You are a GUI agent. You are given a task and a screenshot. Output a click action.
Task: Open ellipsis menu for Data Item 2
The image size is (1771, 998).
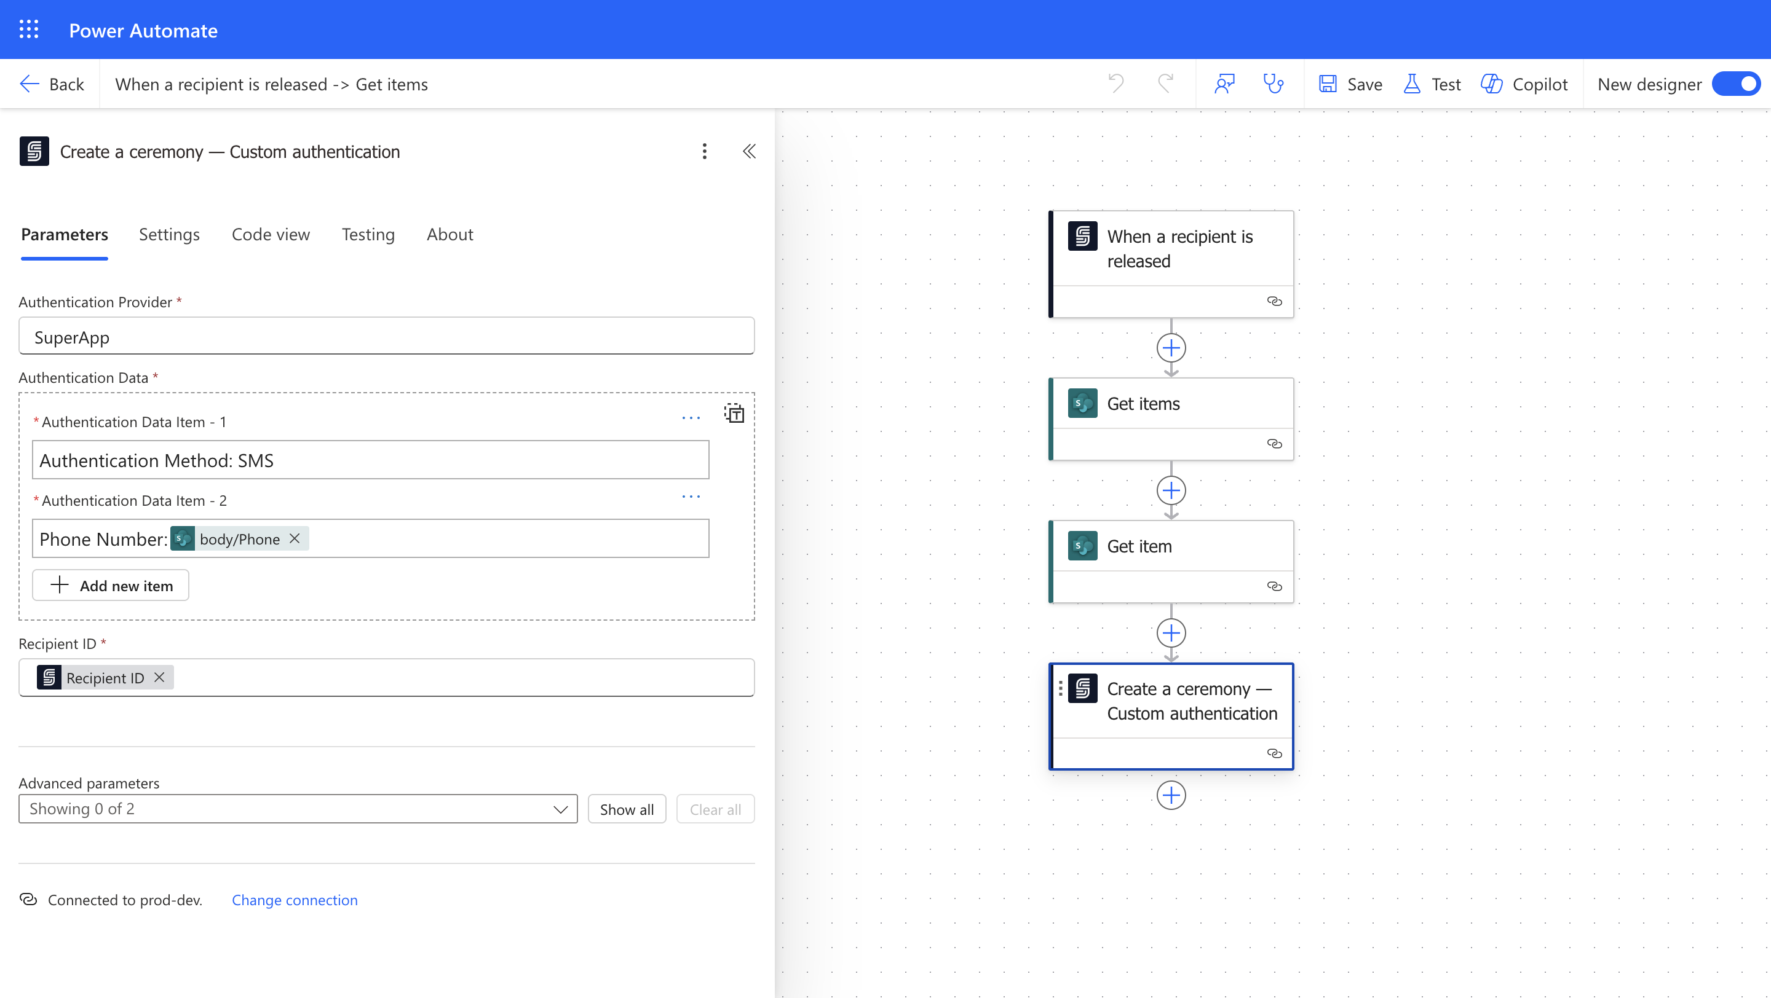[x=691, y=497]
